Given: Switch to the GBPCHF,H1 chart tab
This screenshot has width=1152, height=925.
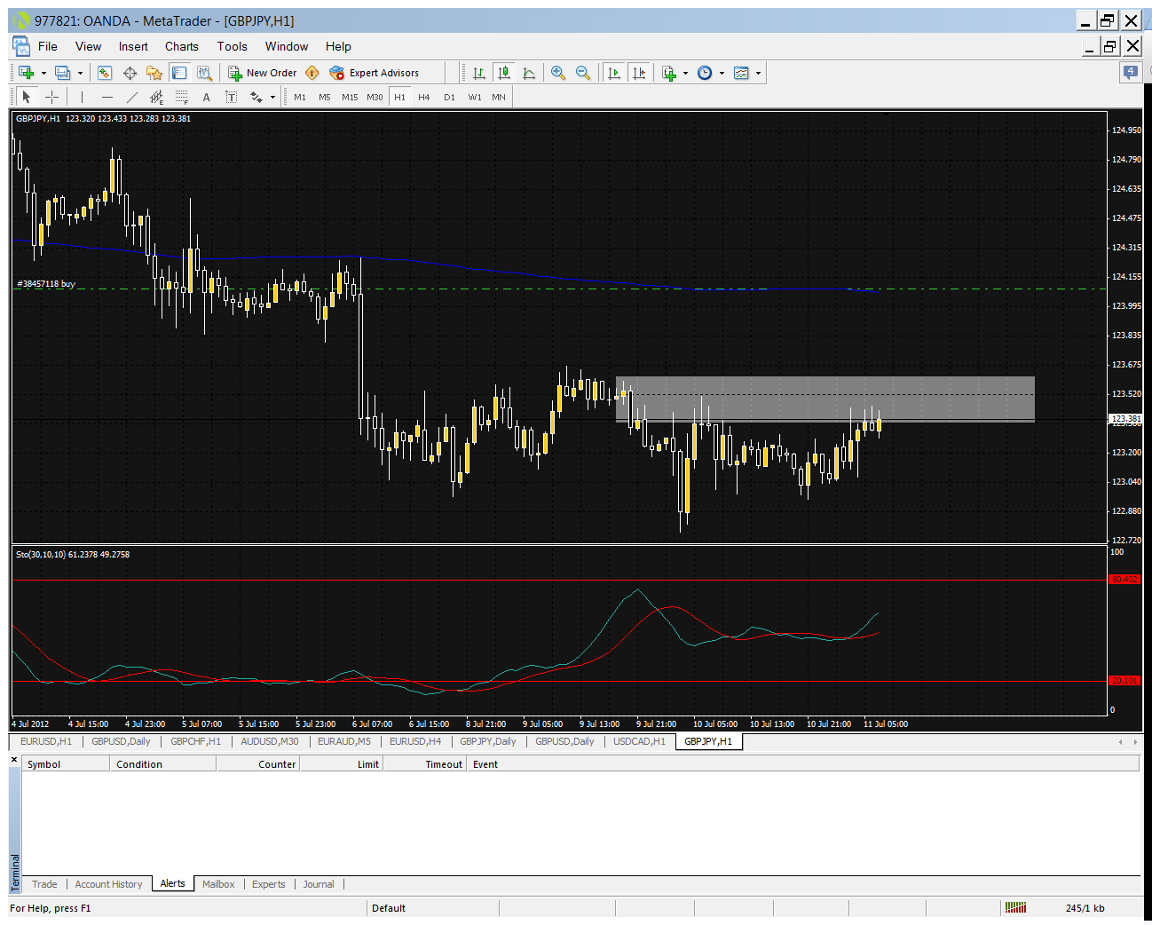Looking at the screenshot, I should (x=195, y=741).
